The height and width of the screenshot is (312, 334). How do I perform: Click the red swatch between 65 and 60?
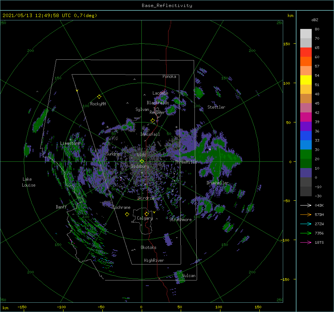pos(306,52)
